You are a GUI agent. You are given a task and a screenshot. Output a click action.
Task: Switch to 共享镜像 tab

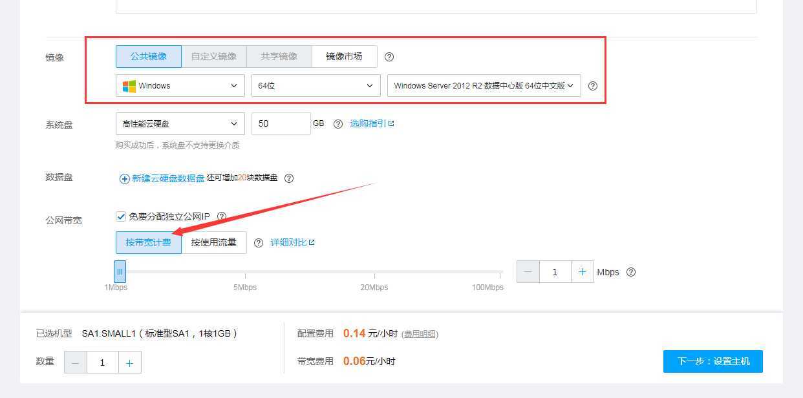pyautogui.click(x=279, y=56)
